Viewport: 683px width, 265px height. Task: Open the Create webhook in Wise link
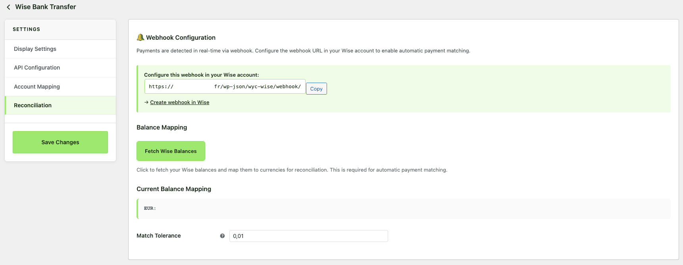pyautogui.click(x=179, y=103)
